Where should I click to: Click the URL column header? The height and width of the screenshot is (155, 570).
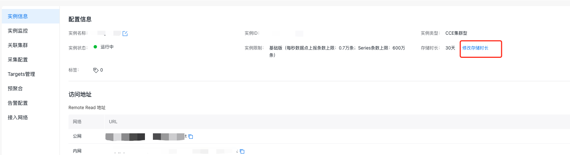coord(113,122)
